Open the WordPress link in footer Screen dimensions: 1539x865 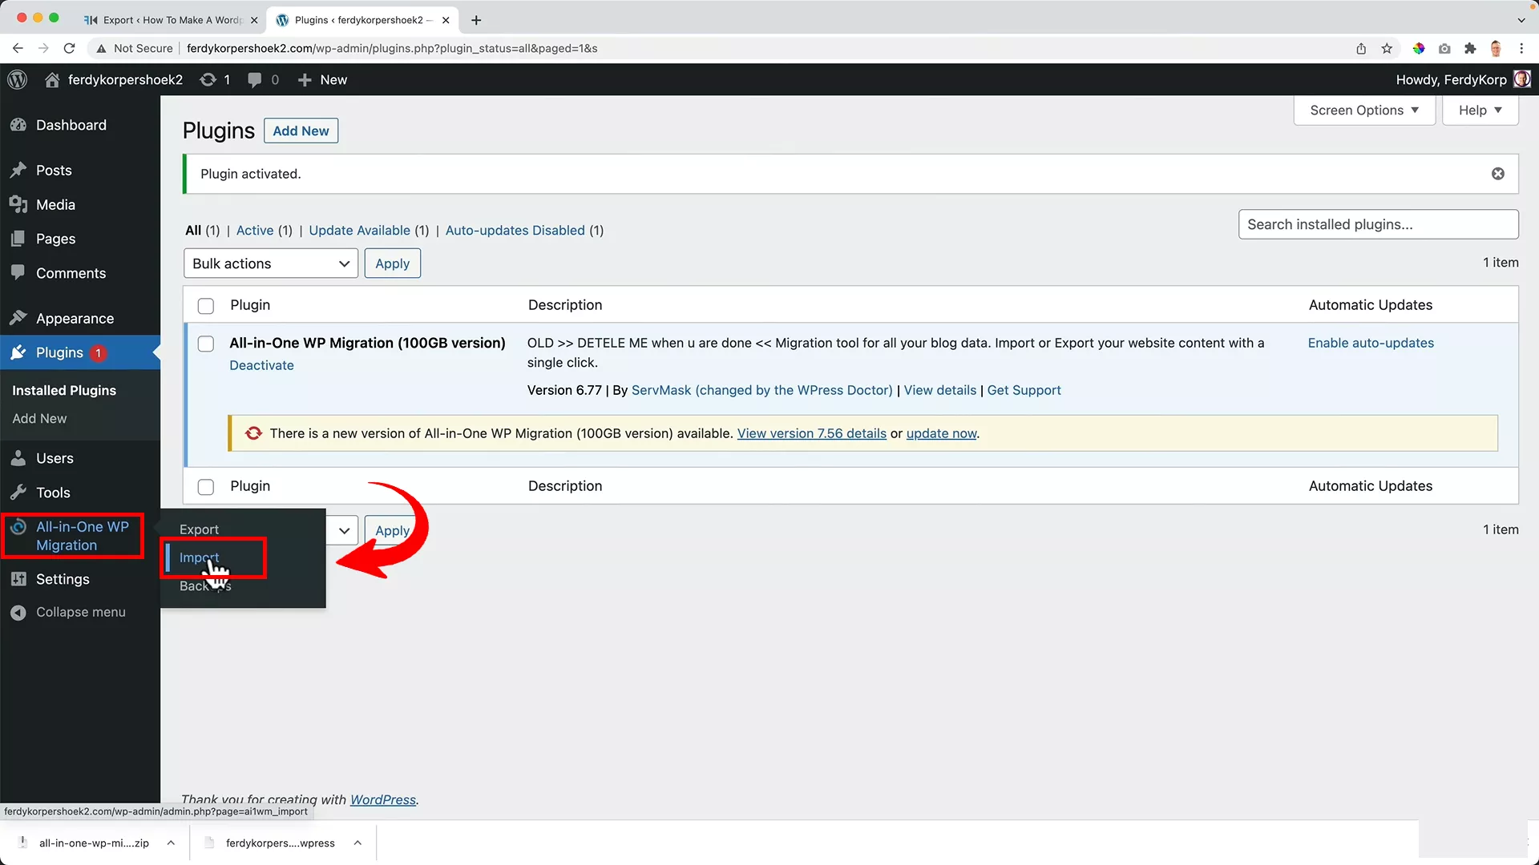(x=382, y=799)
